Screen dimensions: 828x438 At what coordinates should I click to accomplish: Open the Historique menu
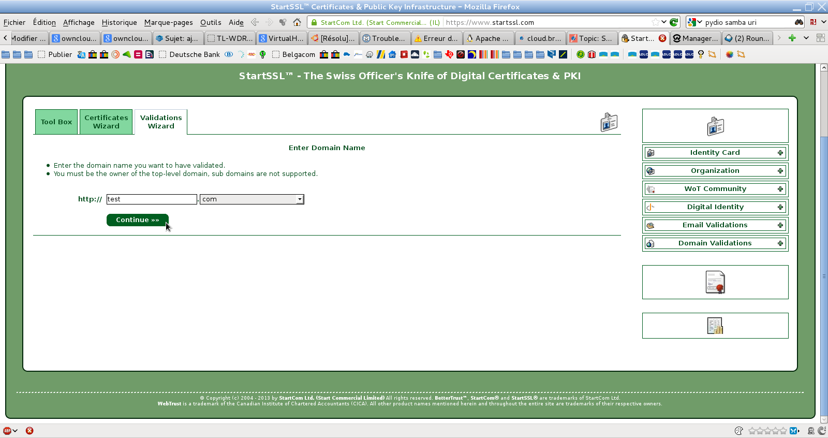(x=119, y=22)
